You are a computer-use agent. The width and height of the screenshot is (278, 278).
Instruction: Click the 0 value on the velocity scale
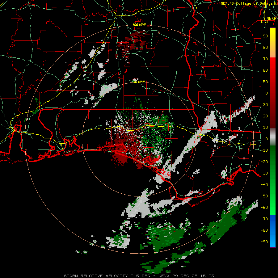tap(267, 139)
